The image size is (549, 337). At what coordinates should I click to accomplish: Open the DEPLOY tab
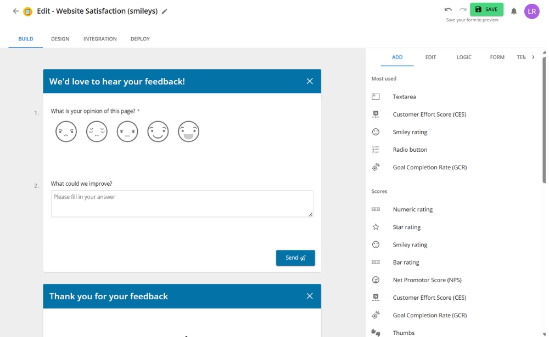click(x=139, y=39)
